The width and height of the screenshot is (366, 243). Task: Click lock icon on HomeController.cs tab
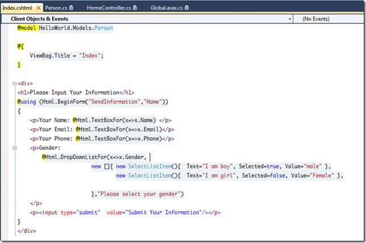coord(135,7)
